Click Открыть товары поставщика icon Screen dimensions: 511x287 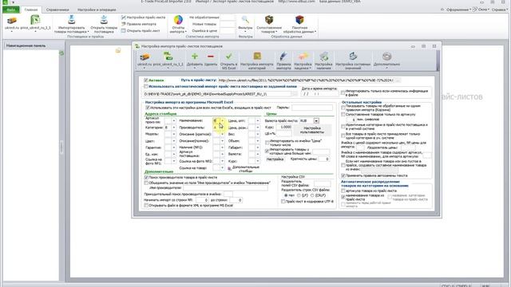pyautogui.click(x=104, y=20)
